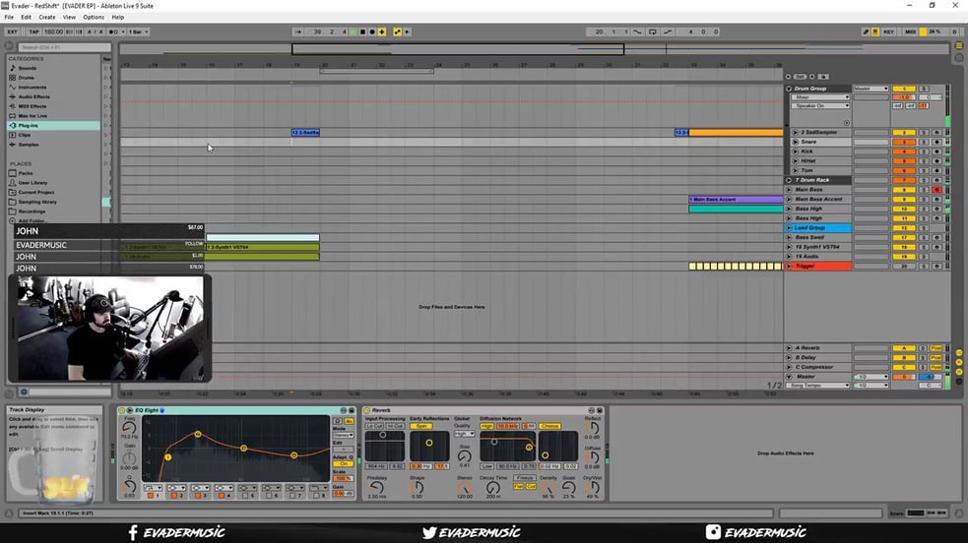
Task: Adjust the Reverb Dry/Wet knob
Action: pos(592,488)
